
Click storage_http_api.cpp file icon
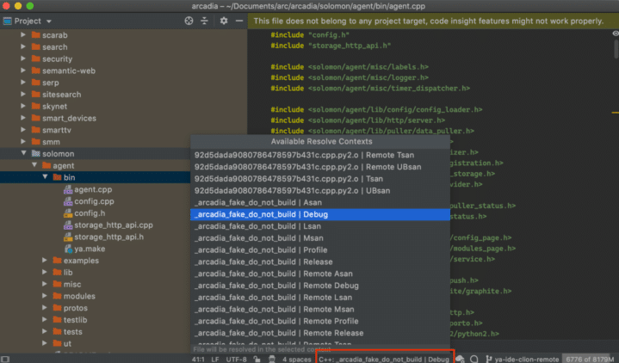tap(67, 225)
